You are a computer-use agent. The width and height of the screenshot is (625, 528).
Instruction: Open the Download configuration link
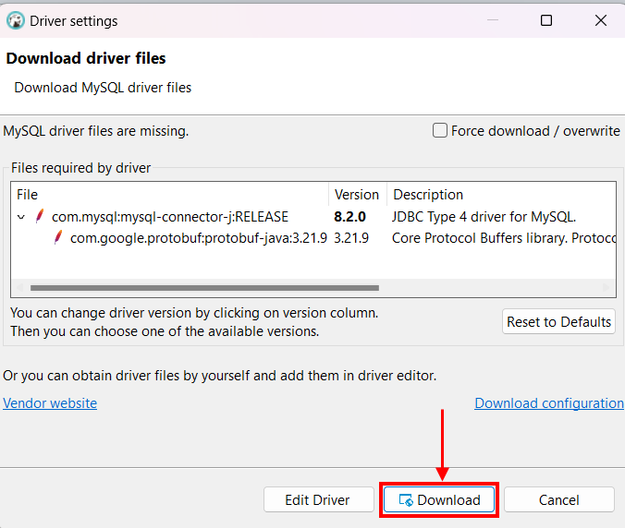(549, 403)
